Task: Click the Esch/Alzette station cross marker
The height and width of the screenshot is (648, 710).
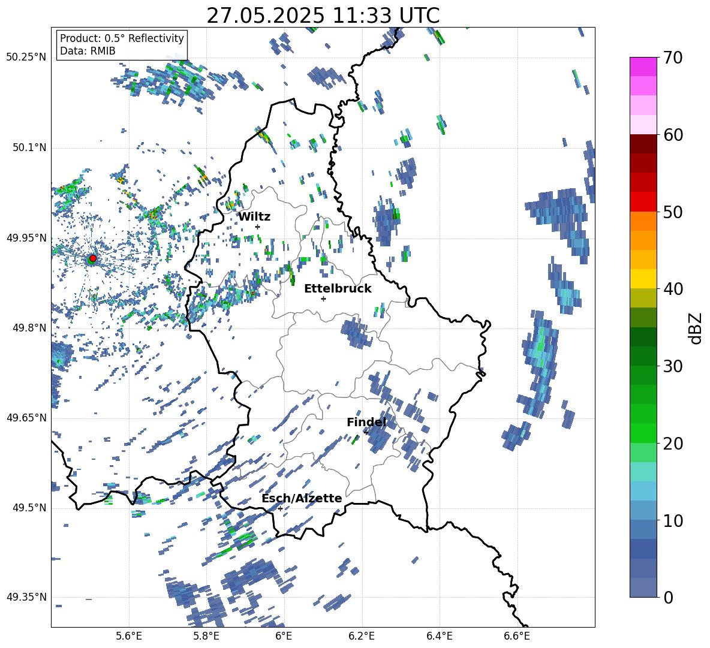Action: [x=280, y=508]
